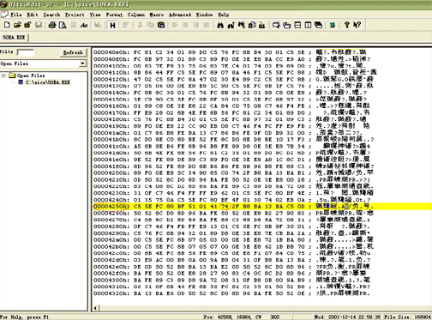Click offset 00004100h row address
Image resolution: width=432 pixels, height=320 pixels.
click(111, 66)
